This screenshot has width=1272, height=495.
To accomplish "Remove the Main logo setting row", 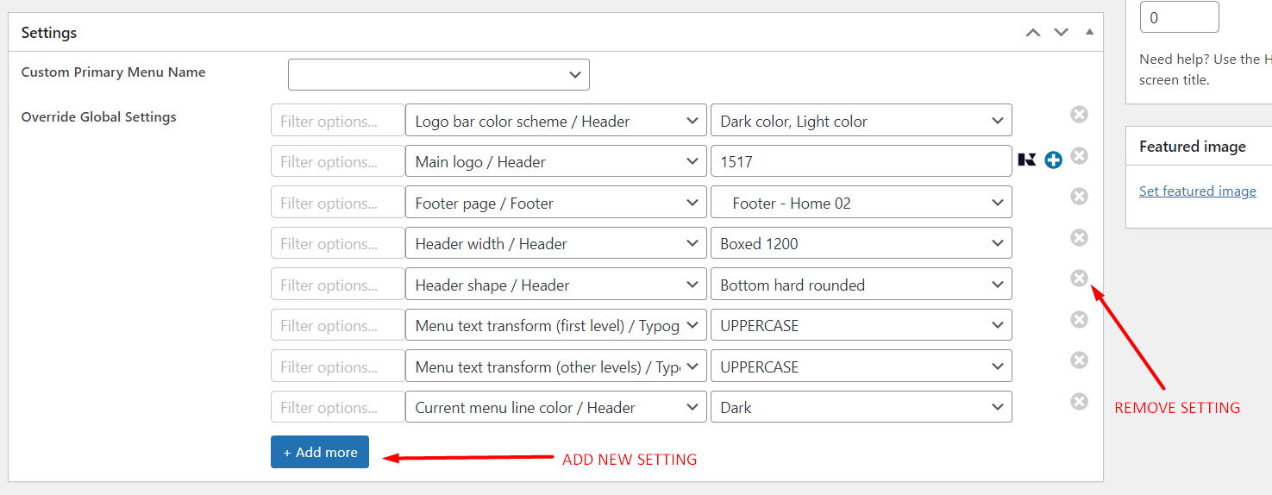I will pos(1079,155).
